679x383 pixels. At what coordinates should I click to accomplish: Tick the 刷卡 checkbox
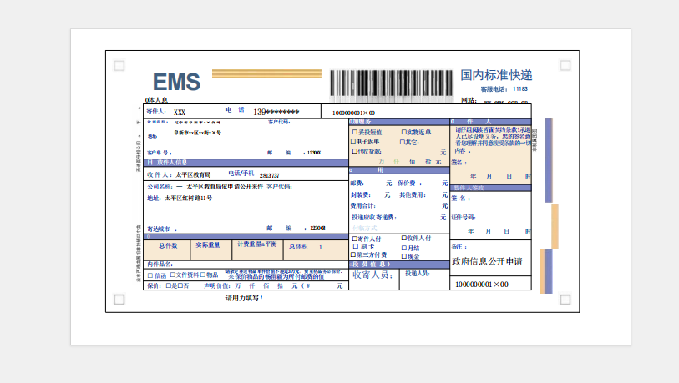356,246
